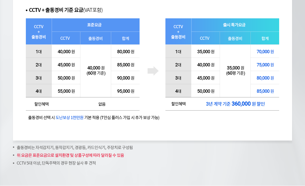Click the 1대 row label in standard table
The height and width of the screenshot is (186, 305).
39,52
